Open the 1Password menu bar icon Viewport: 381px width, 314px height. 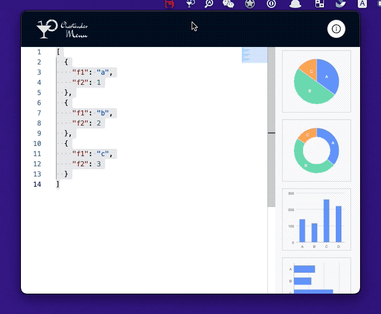pyautogui.click(x=271, y=3)
